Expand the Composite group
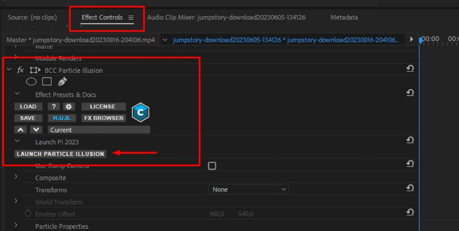Screen dimensions: 459x231 16,177
